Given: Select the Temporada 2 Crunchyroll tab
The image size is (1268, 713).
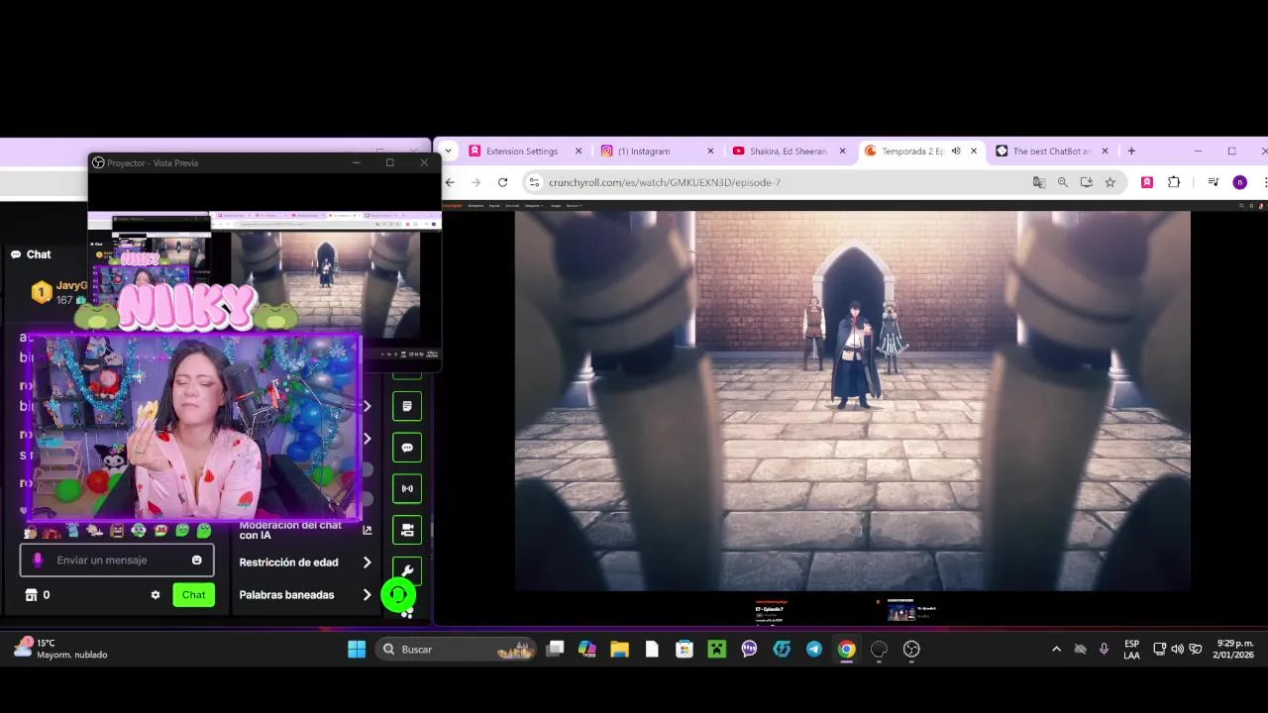Looking at the screenshot, I should (x=911, y=152).
